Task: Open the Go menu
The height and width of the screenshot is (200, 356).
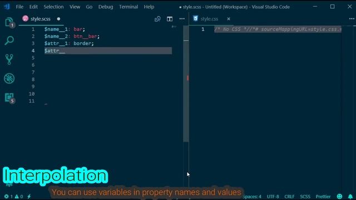Action: pyautogui.click(x=89, y=7)
